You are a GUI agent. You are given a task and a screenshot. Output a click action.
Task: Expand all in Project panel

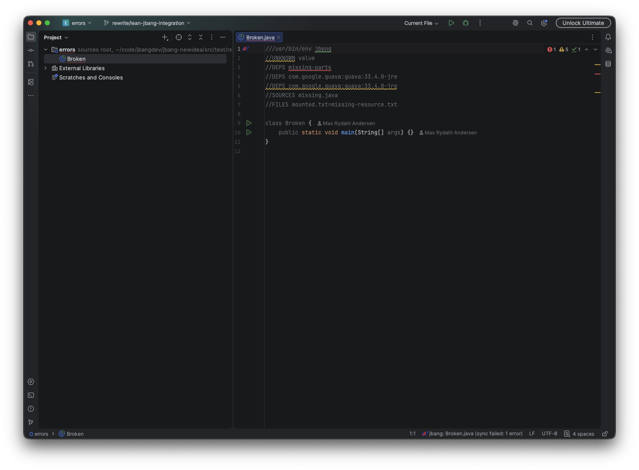point(190,37)
